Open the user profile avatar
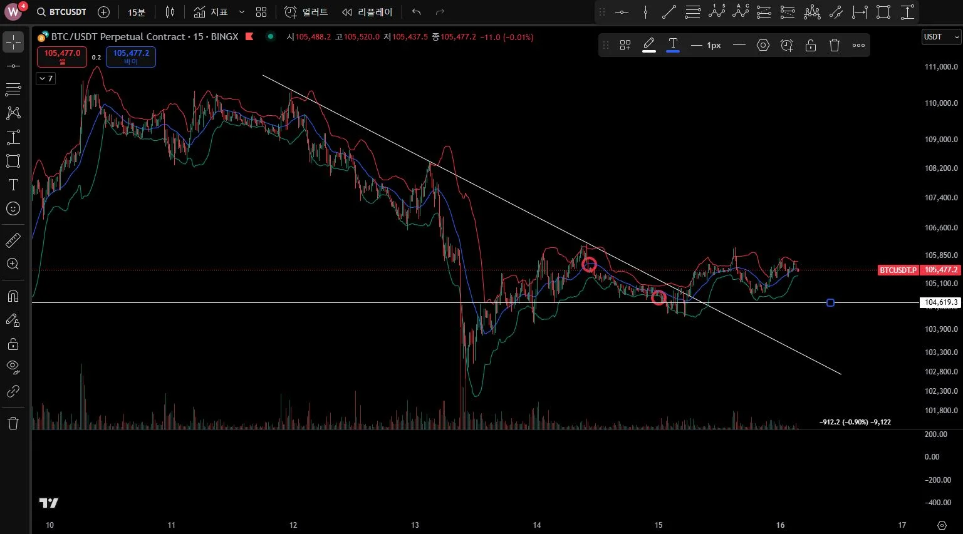The image size is (963, 534). coord(13,12)
